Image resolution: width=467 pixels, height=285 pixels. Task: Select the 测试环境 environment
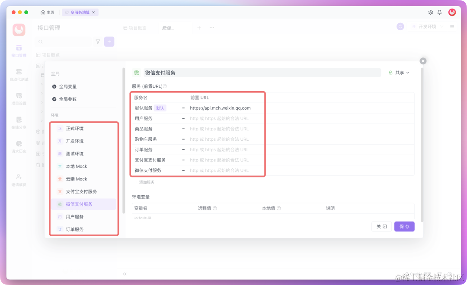click(84, 154)
